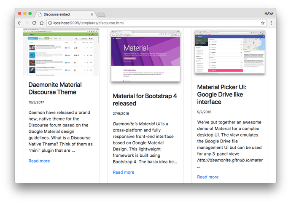The width and height of the screenshot is (291, 204).
Task: Click Read more under the Material Picker post
Action: (208, 177)
